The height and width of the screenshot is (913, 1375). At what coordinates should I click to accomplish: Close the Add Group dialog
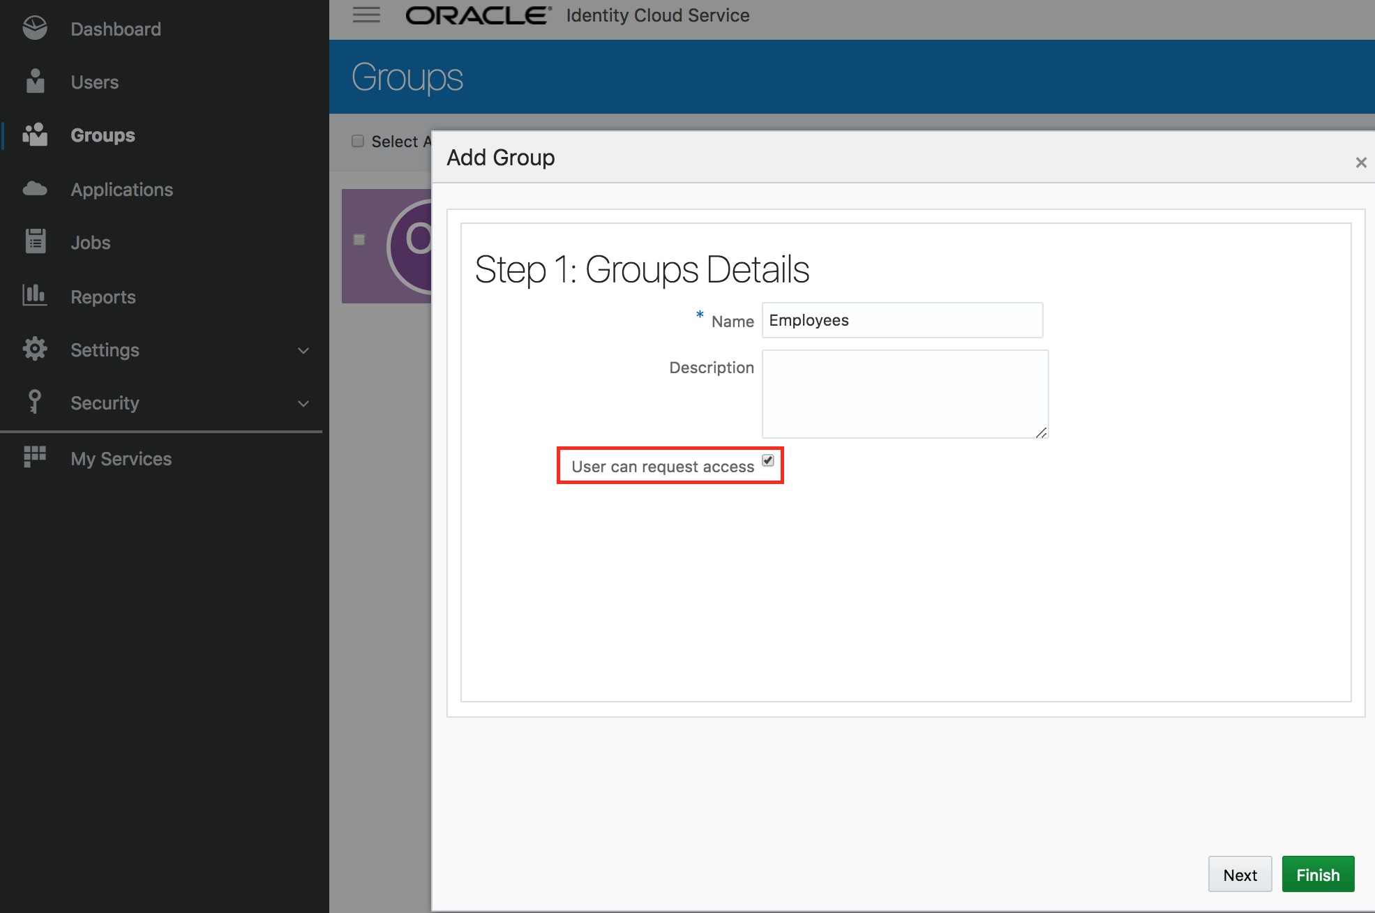(x=1360, y=163)
